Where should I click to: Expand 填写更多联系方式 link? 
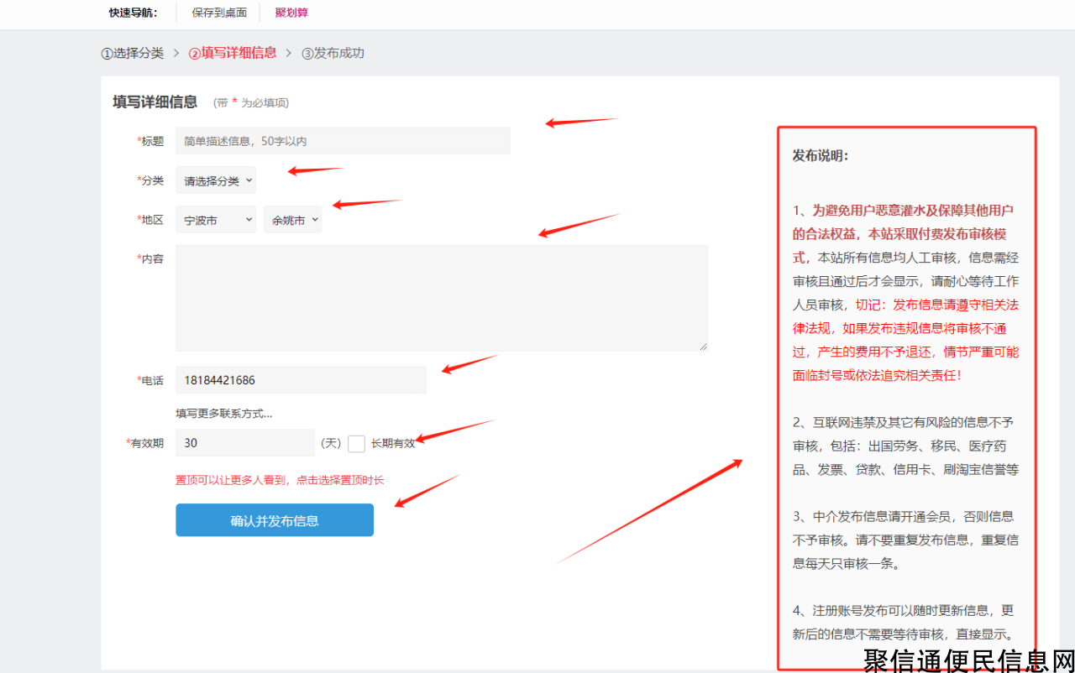click(223, 413)
